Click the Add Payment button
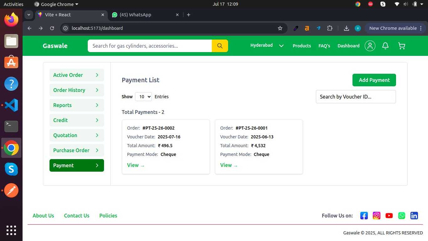The width and height of the screenshot is (428, 241). [374, 80]
